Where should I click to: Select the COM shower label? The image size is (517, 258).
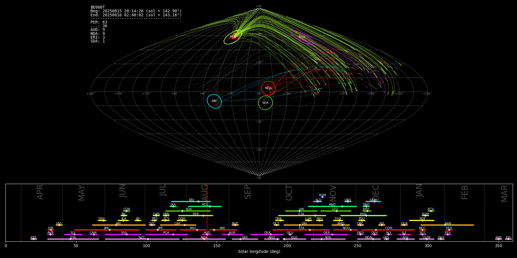click(x=389, y=228)
